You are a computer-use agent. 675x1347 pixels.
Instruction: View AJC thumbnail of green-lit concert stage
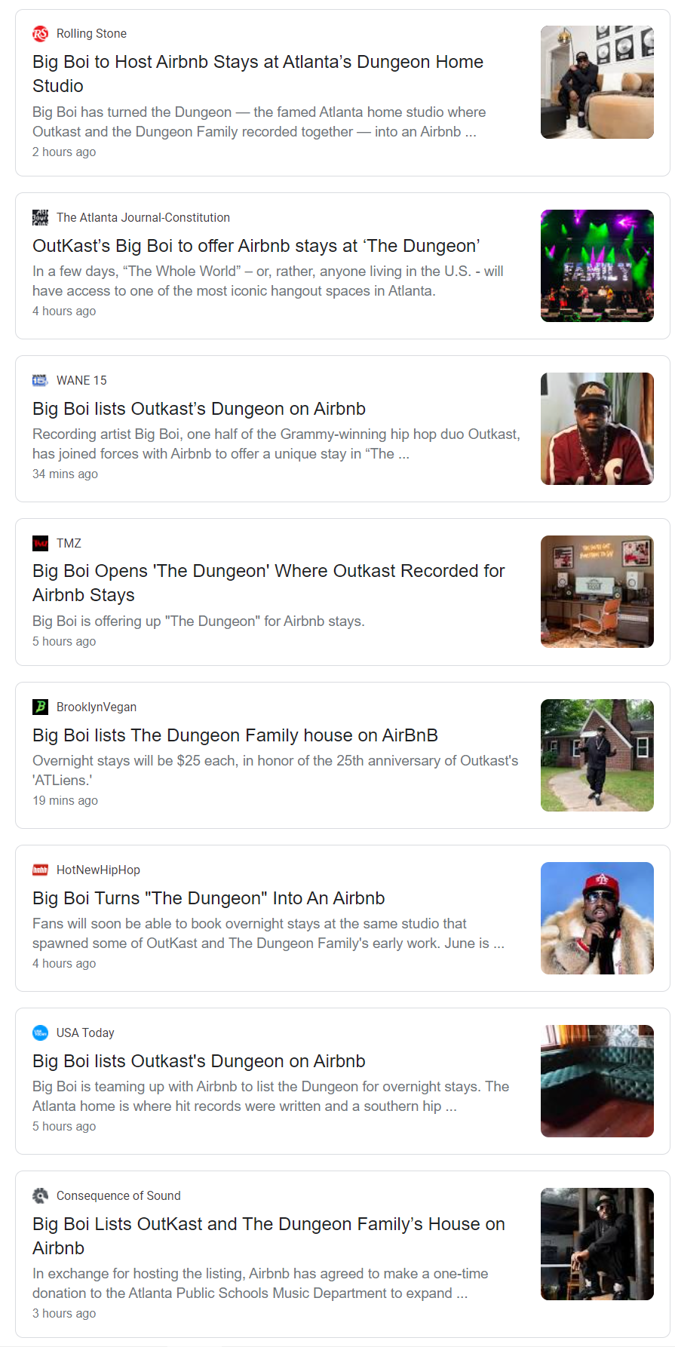coord(597,266)
